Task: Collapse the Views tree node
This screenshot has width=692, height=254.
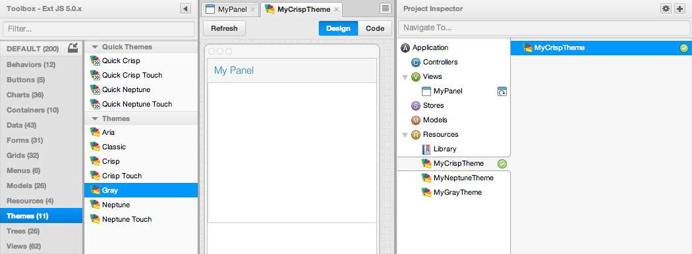Action: [405, 77]
